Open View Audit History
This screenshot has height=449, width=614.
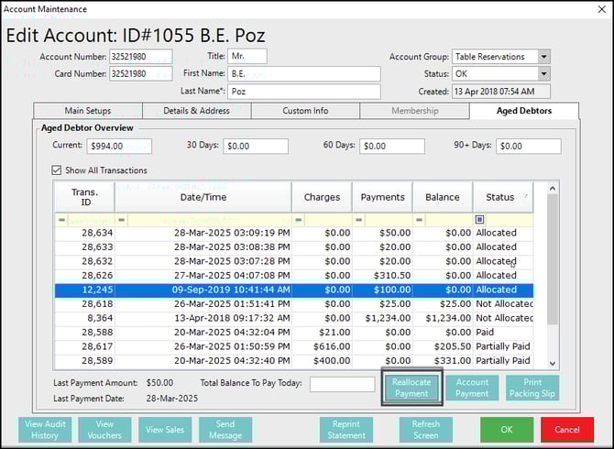[45, 430]
